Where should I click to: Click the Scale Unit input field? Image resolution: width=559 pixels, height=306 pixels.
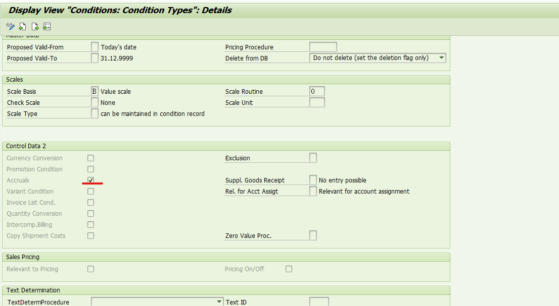click(317, 102)
